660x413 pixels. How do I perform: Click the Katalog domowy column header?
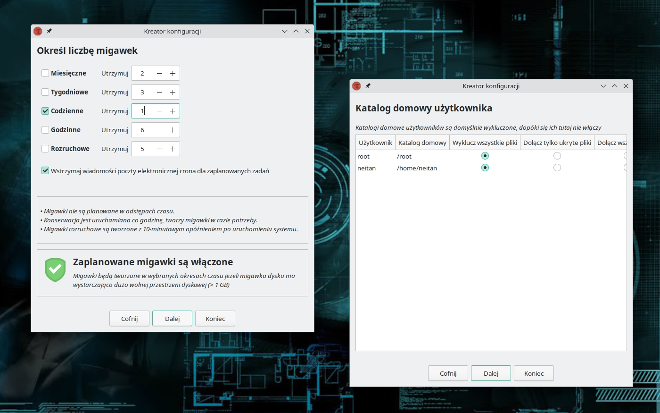(x=422, y=143)
